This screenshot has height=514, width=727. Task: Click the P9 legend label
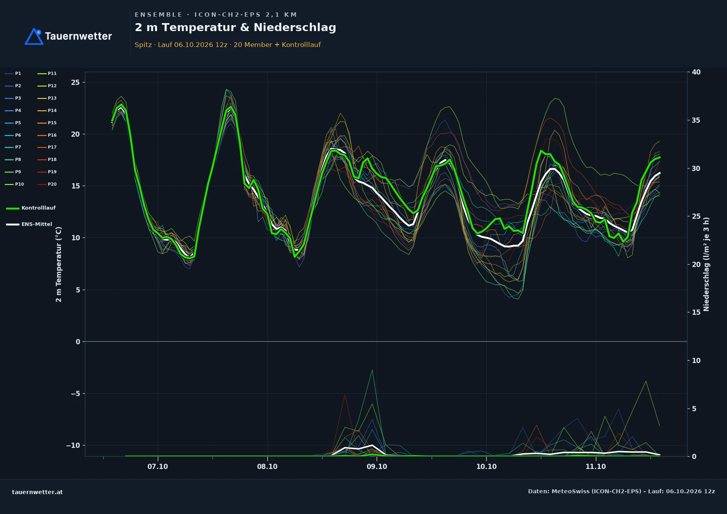(18, 172)
